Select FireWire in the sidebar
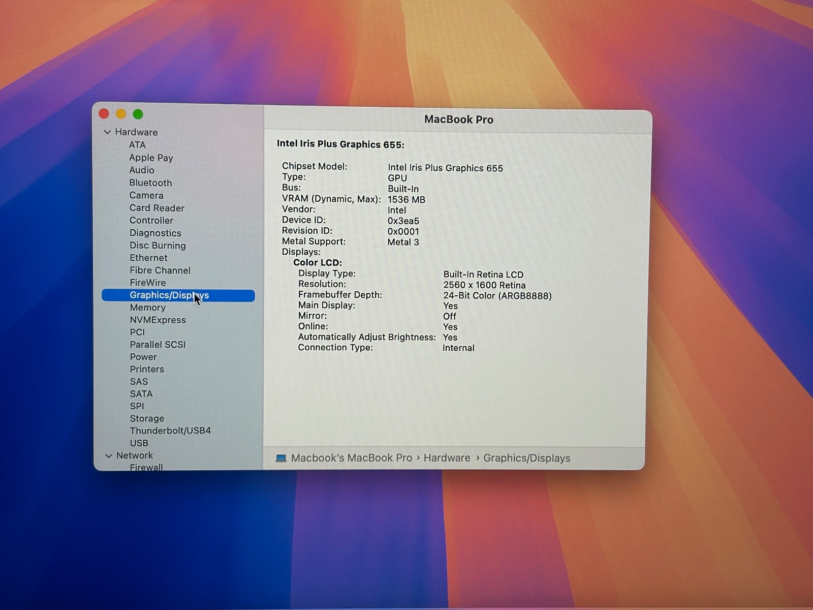This screenshot has height=610, width=813. pos(148,283)
